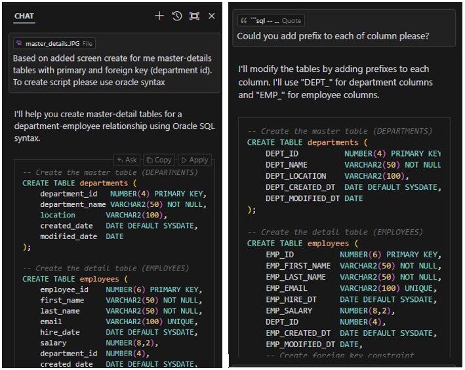Click 'EMP_EMAIL' column text
This screenshot has width=465, height=370.
(287, 289)
